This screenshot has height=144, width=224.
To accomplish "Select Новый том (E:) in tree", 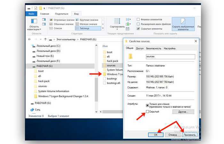I will pyautogui.click(x=45, y=56).
